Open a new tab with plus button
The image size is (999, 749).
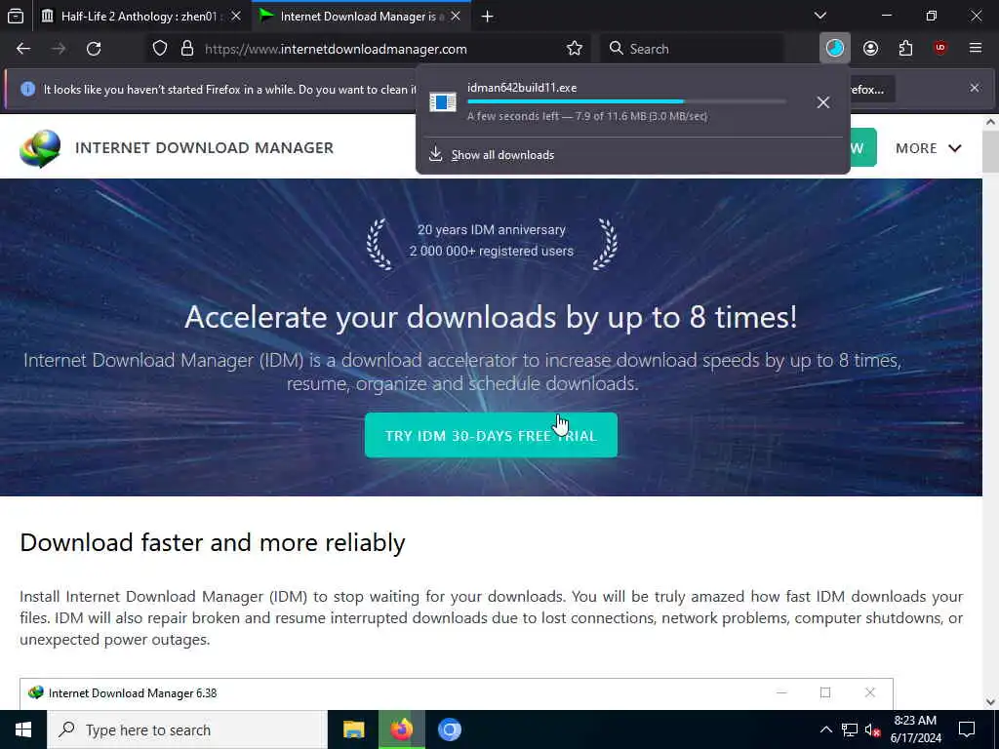pyautogui.click(x=488, y=17)
